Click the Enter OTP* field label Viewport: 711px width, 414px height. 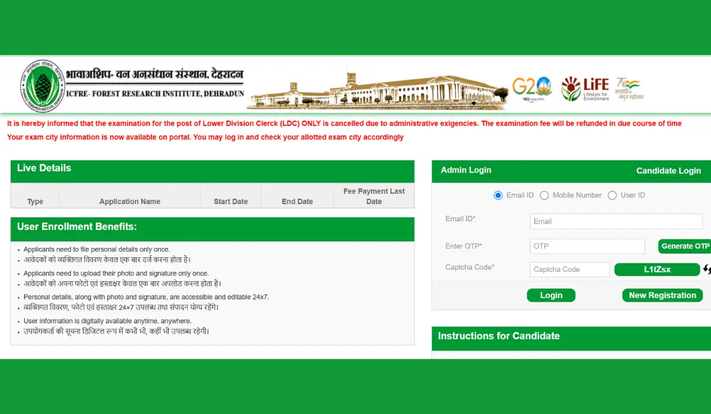[464, 246]
